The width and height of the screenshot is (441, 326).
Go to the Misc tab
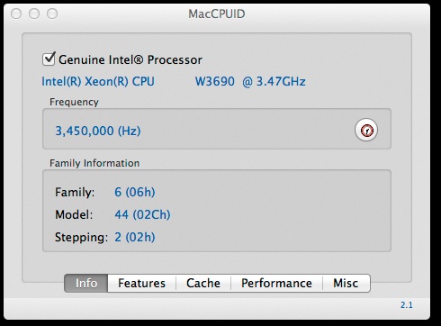click(x=346, y=283)
